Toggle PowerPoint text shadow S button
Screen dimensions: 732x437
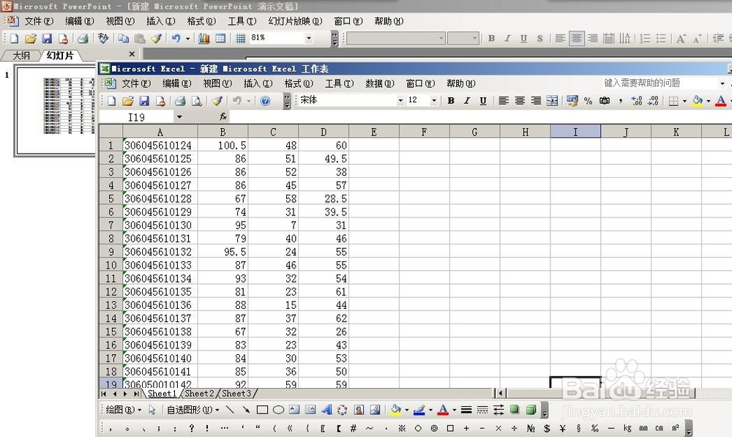pos(539,38)
